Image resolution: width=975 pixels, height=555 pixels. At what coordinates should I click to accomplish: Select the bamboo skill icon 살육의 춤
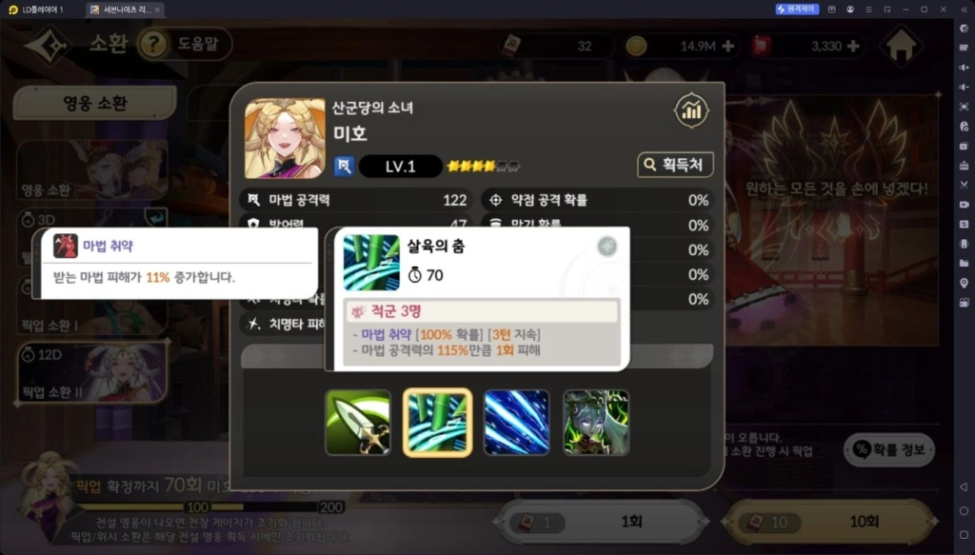pyautogui.click(x=437, y=423)
